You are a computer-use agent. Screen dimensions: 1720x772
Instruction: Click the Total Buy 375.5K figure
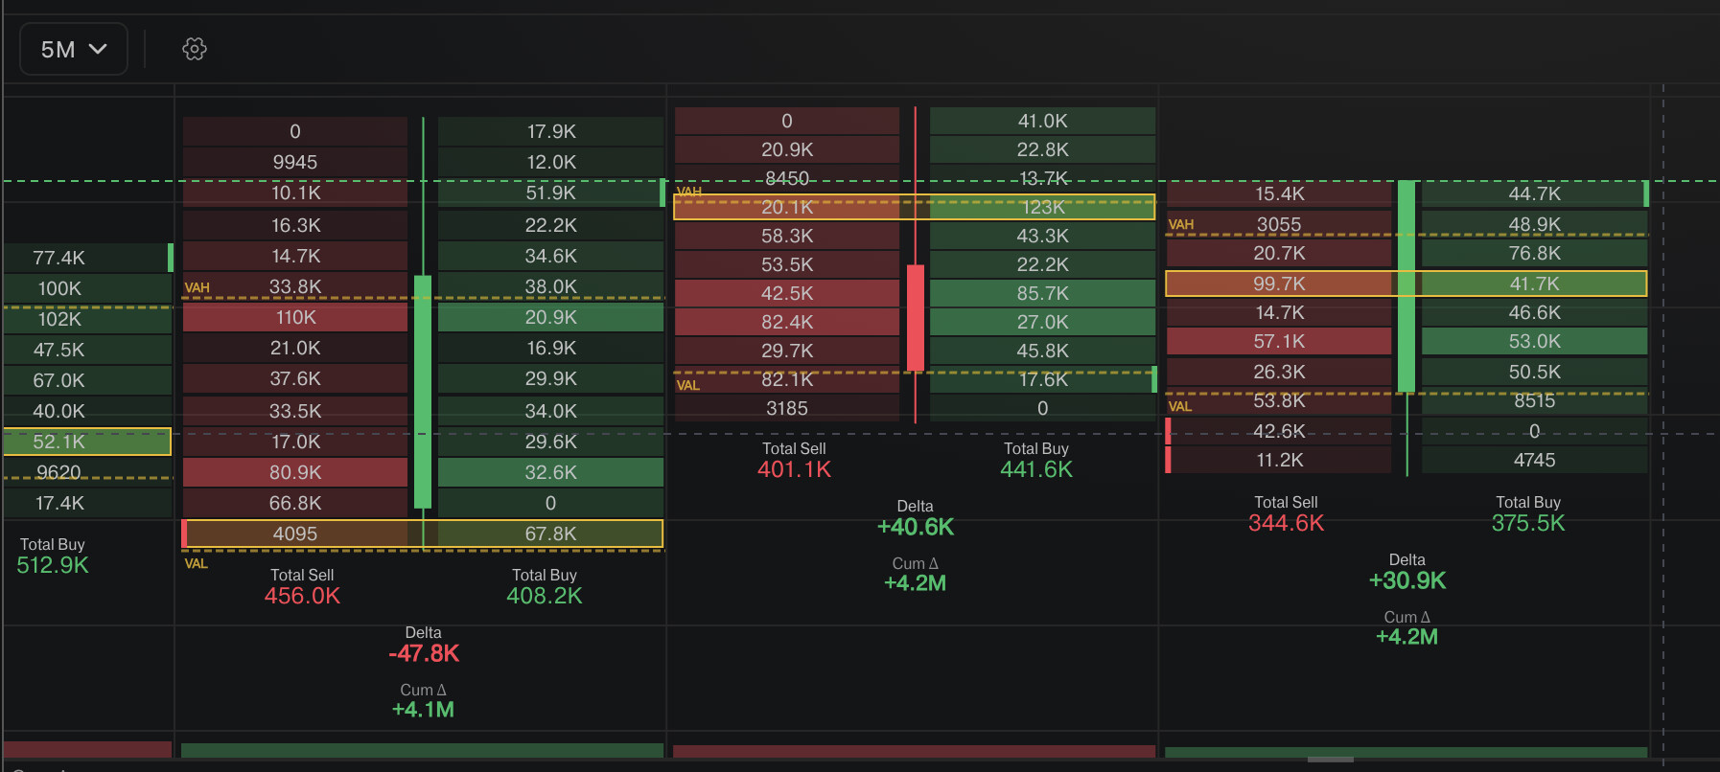click(x=1528, y=523)
